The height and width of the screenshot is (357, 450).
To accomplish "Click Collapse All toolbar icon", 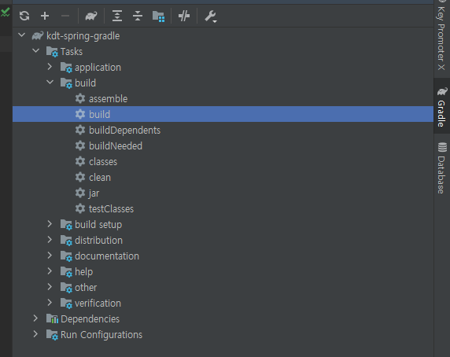I will 138,16.
